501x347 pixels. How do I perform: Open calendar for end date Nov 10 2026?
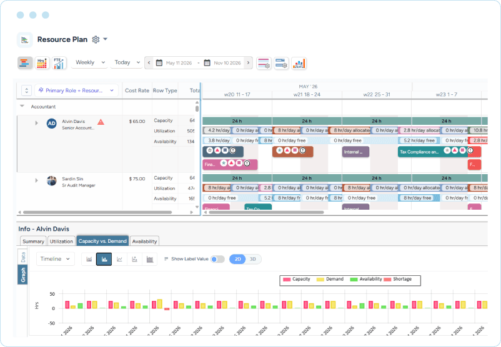(207, 63)
